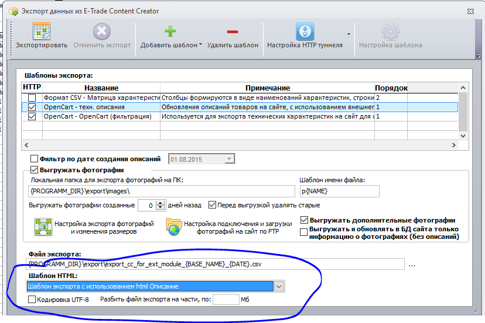Click the days-ago number field
The height and width of the screenshot is (323, 485).
(x=146, y=205)
